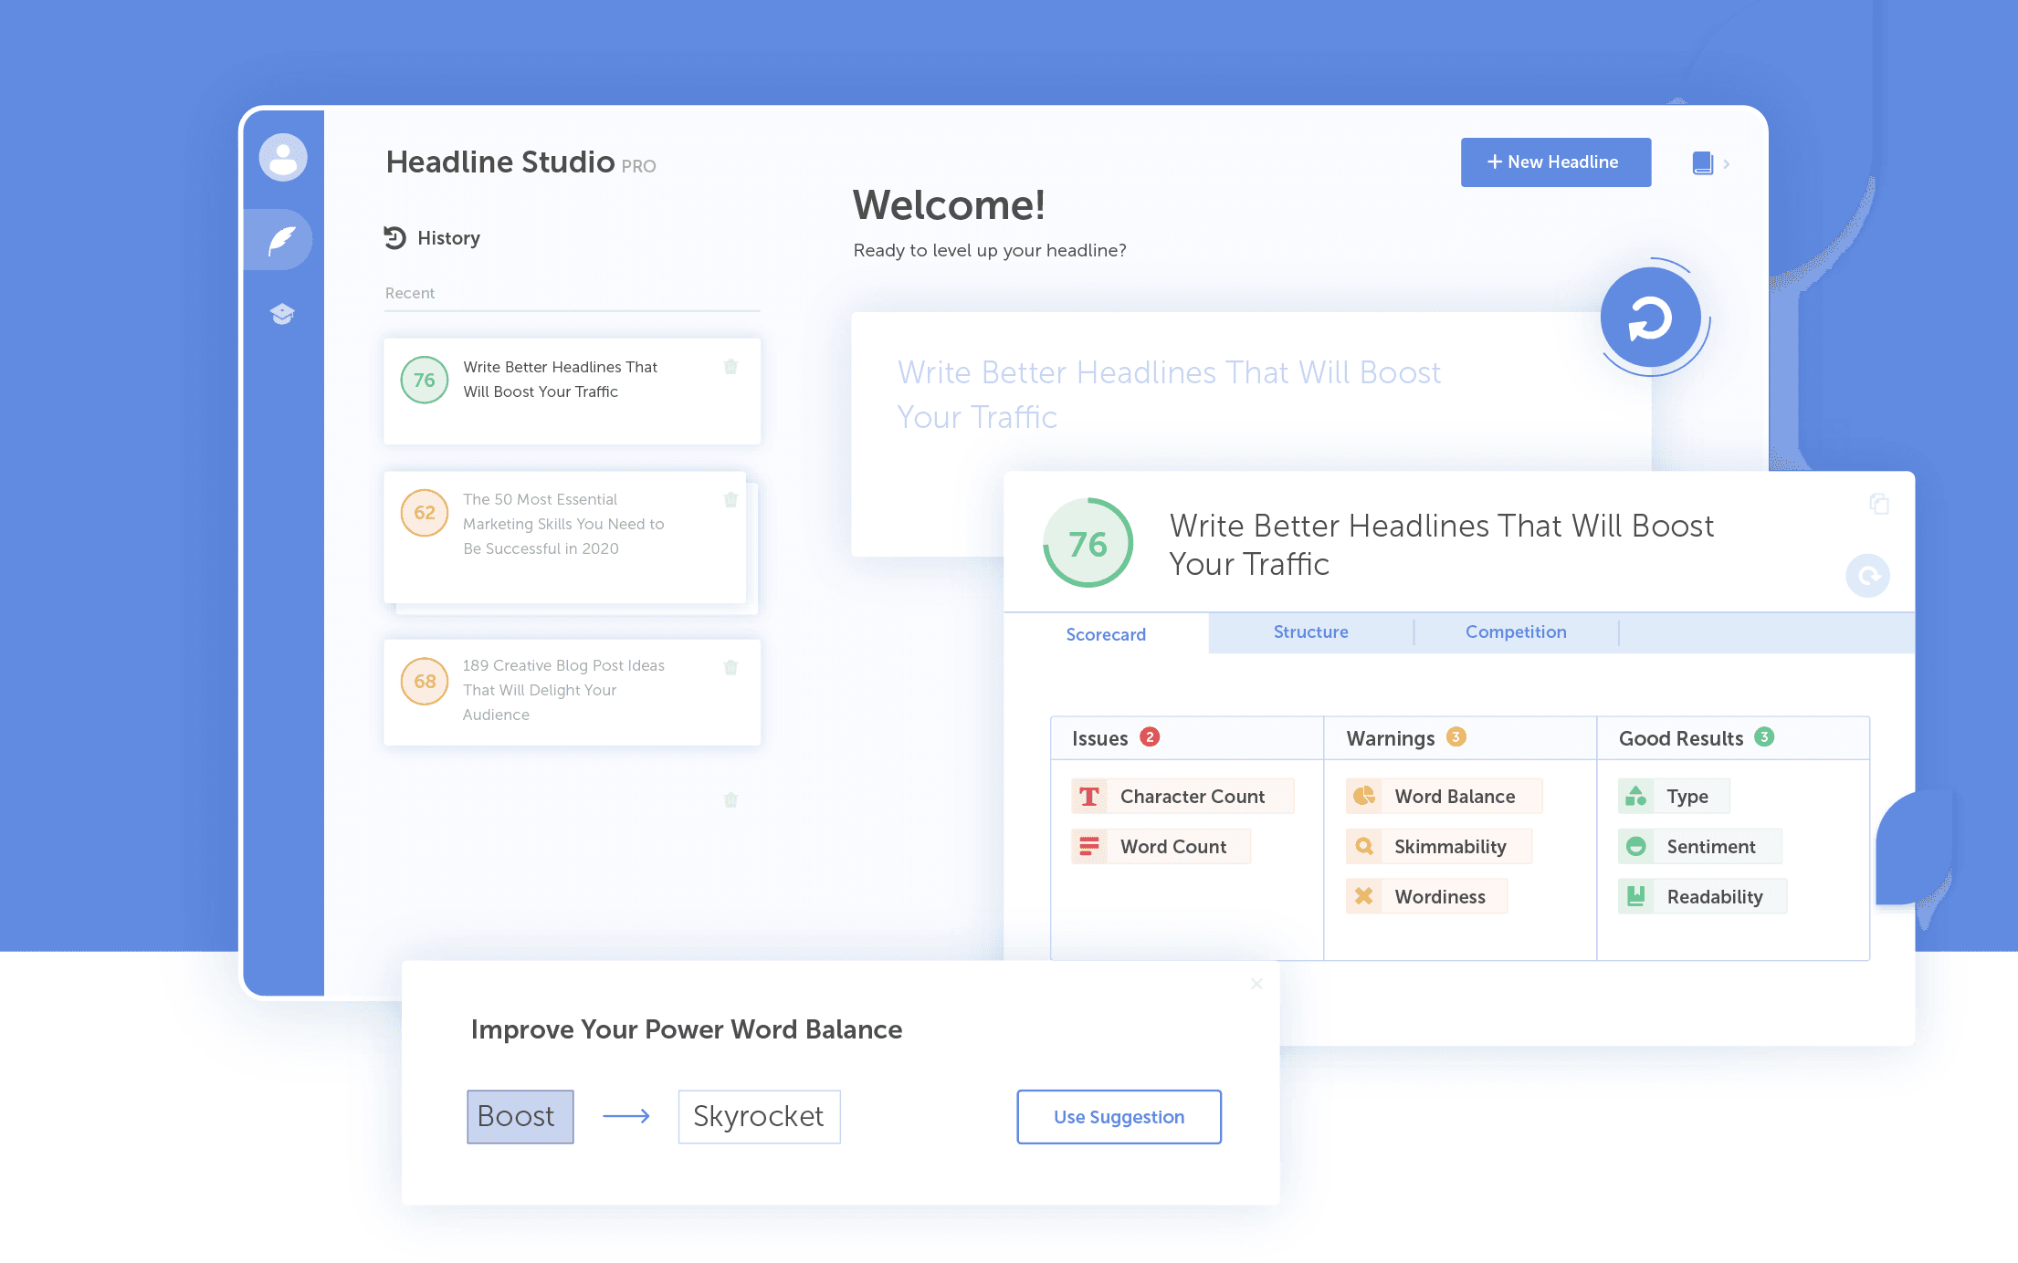Open the graduation cap learning icon
This screenshot has width=2018, height=1263.
pyautogui.click(x=282, y=314)
